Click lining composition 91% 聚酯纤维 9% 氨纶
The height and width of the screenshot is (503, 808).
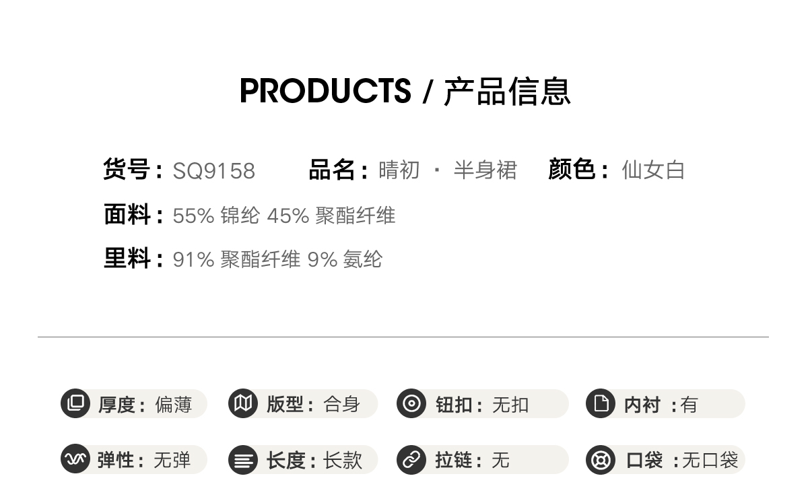point(277,259)
